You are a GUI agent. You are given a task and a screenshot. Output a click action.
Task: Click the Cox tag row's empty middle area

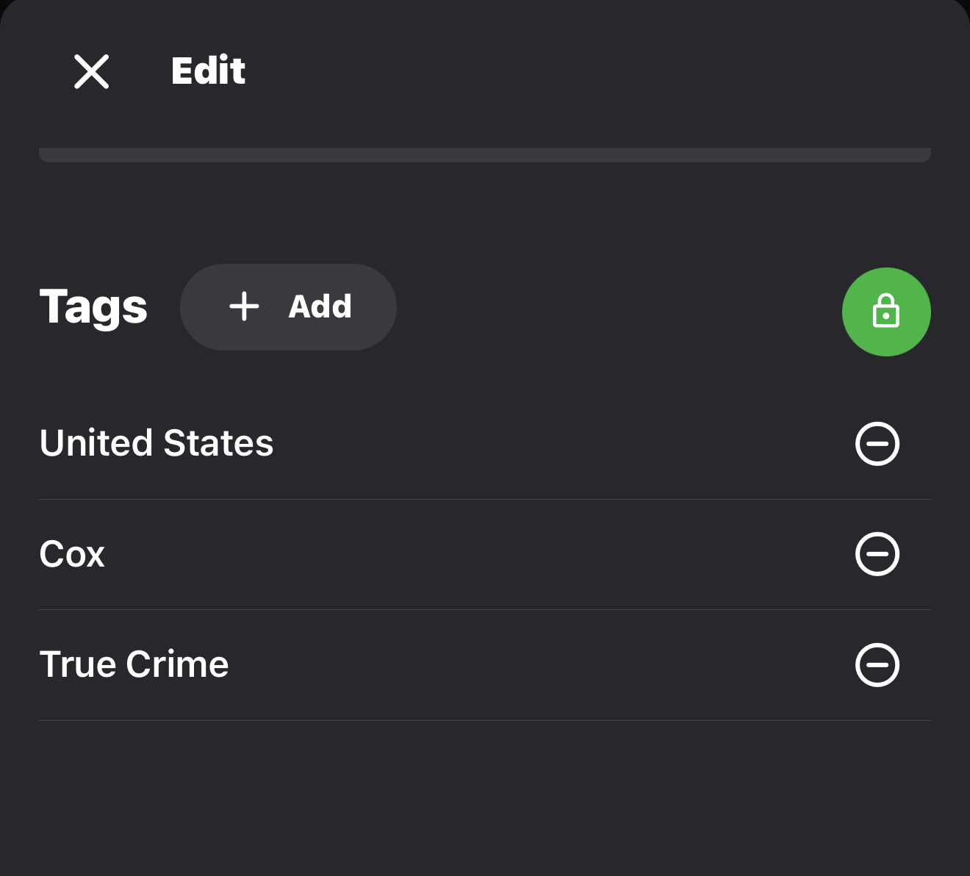click(485, 554)
